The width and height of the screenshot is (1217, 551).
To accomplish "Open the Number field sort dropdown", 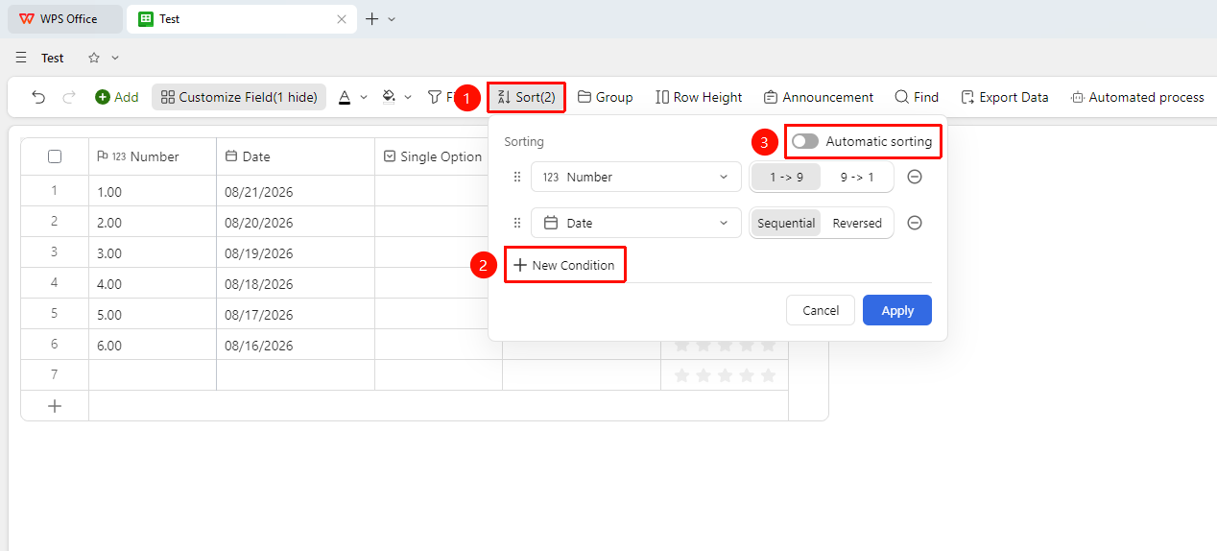I will click(636, 177).
